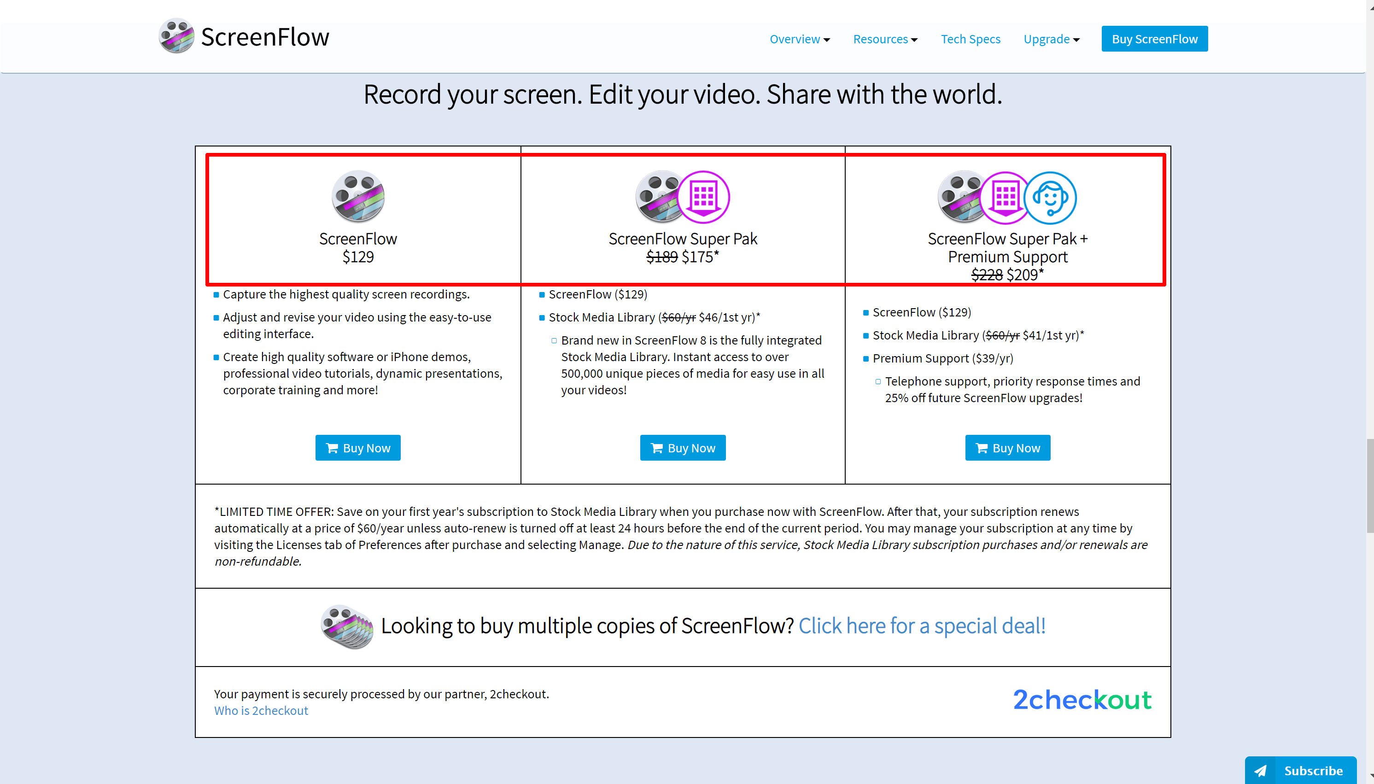Click 'Create high quality software or iPhone demos' bullet
This screenshot has width=1374, height=784.
point(363,373)
